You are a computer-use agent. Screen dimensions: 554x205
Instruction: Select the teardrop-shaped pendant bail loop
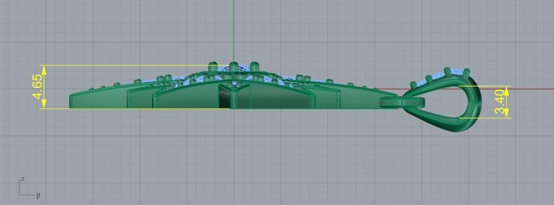click(442, 100)
